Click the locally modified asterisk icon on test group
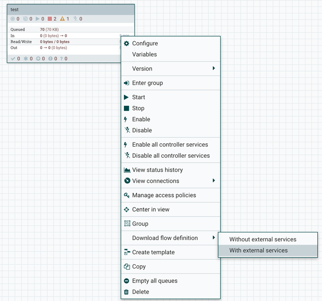Screen dimensions: 322x301 click(26, 59)
